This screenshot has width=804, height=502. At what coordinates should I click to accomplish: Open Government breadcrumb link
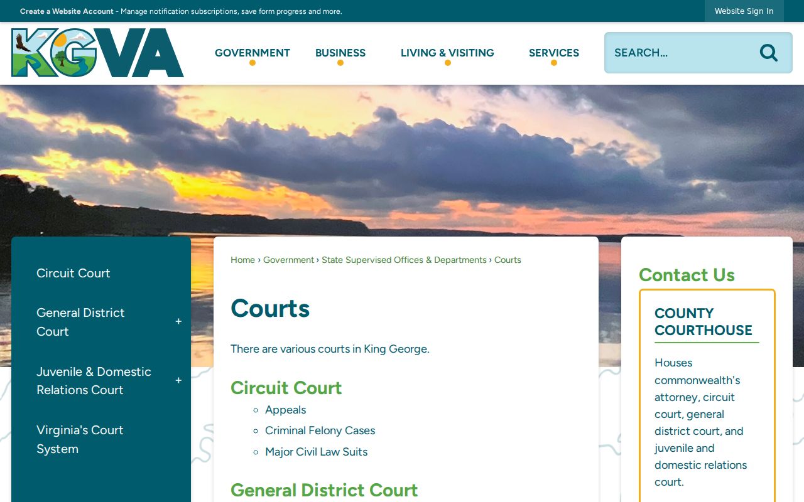288,260
